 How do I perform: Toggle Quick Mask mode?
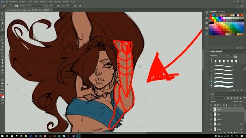(2, 100)
